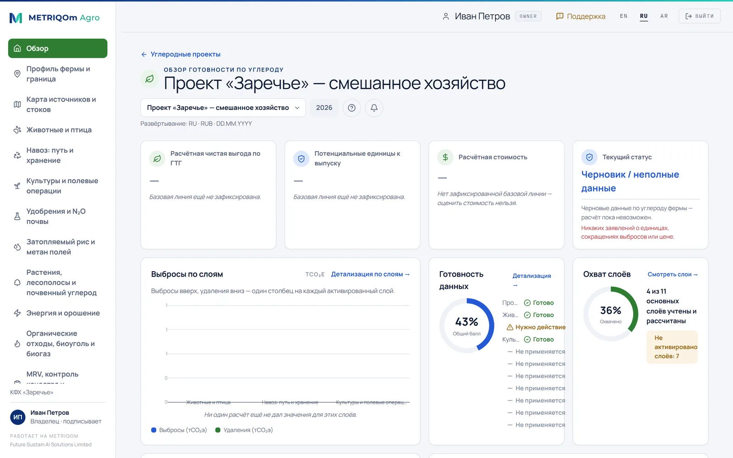The height and width of the screenshot is (458, 733).
Task: Click the tree icon for Растения, лесополосы
Action: pos(17,283)
